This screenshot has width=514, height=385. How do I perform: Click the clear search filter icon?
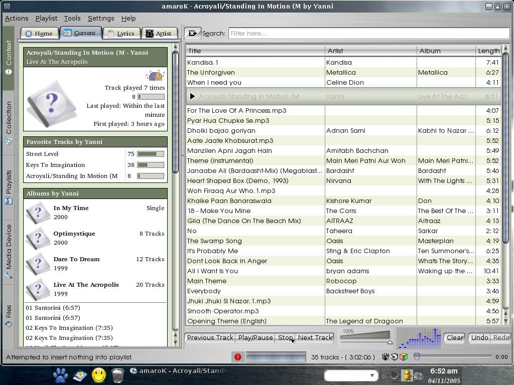click(193, 33)
